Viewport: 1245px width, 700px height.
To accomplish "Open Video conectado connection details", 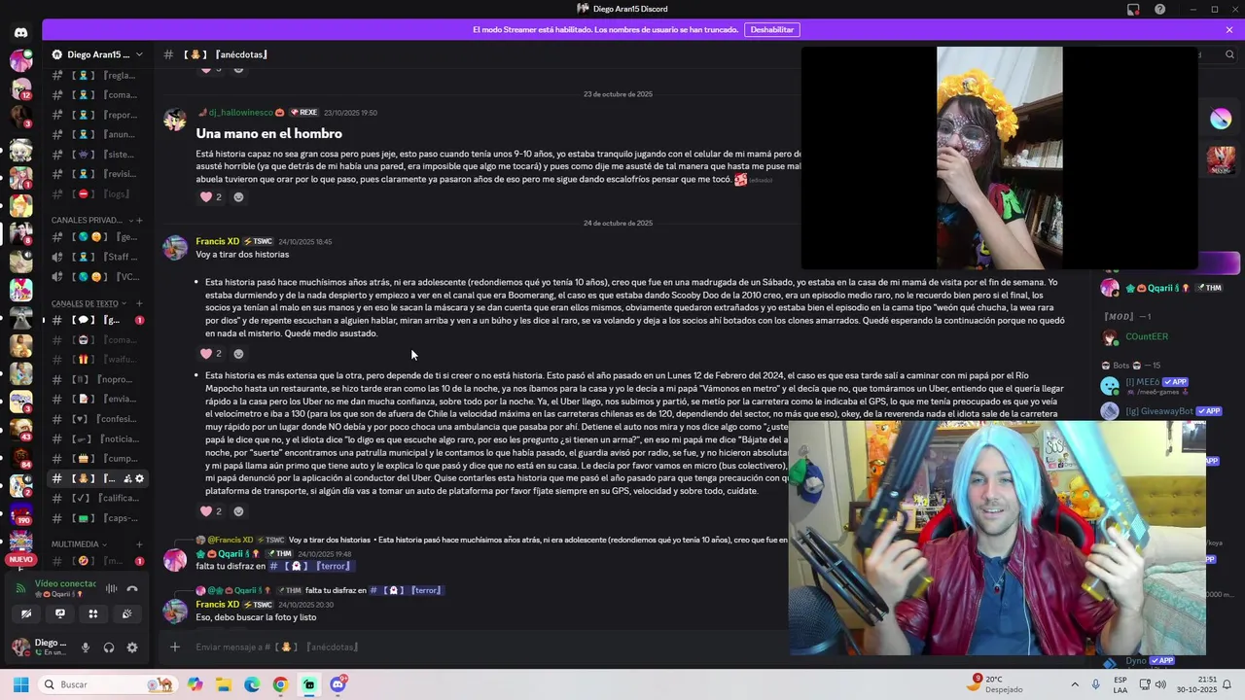I will pos(65,584).
